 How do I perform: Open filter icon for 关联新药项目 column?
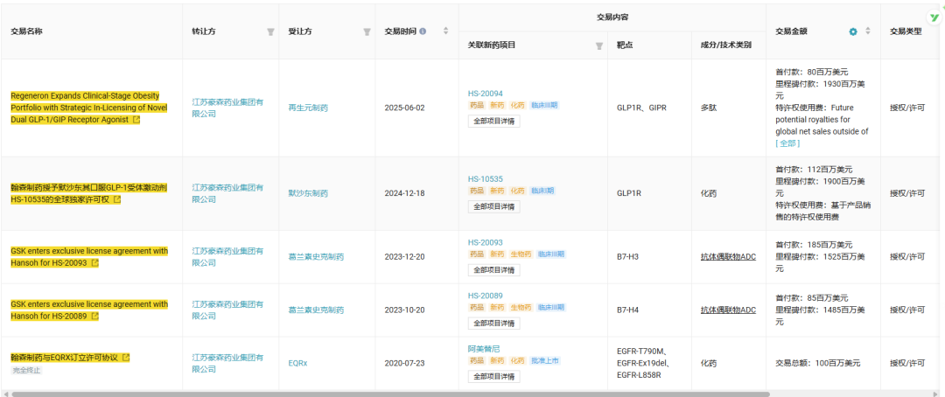599,45
